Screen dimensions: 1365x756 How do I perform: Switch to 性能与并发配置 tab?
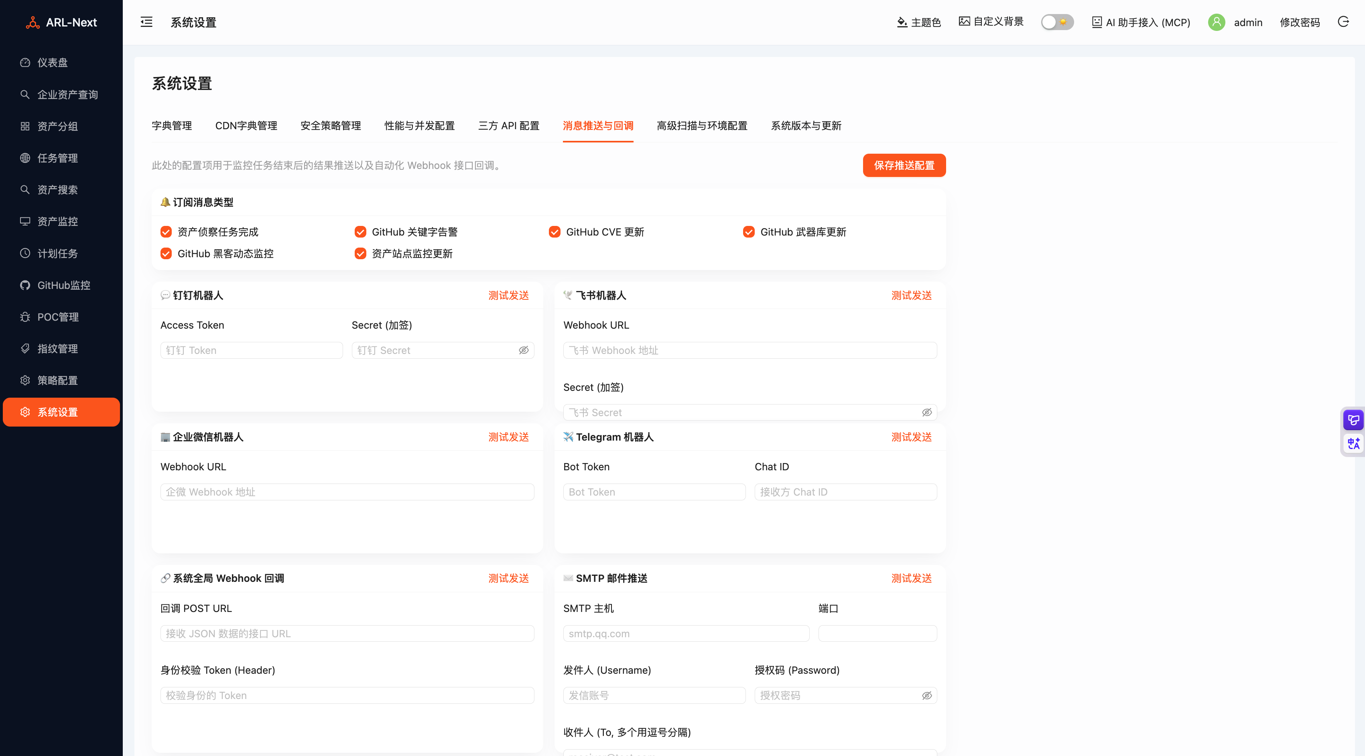(420, 126)
